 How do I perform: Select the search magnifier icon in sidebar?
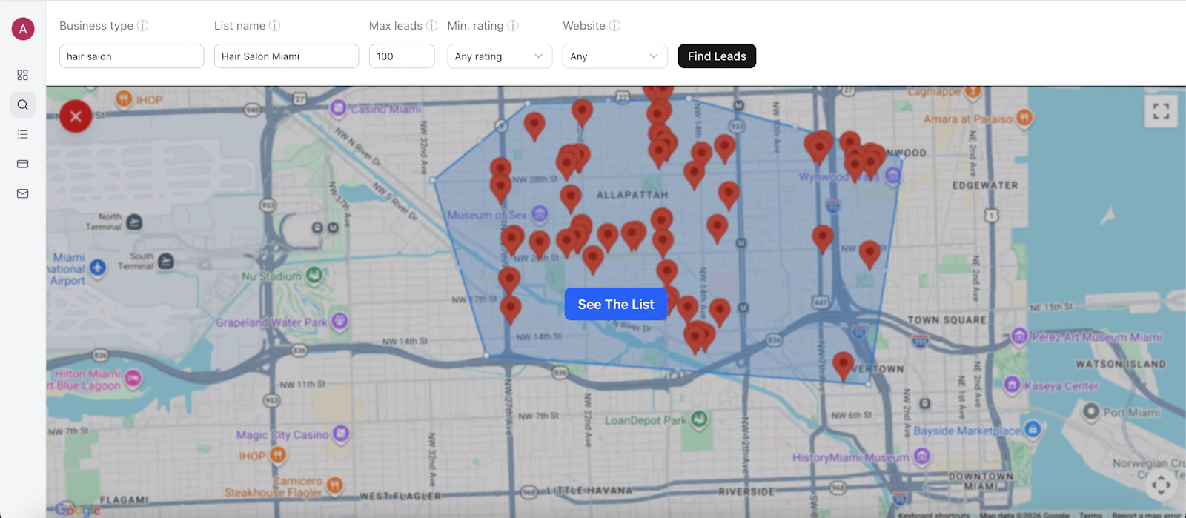tap(23, 104)
